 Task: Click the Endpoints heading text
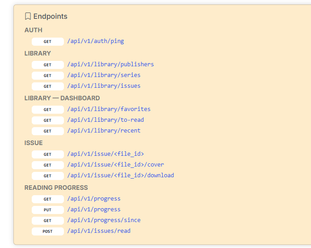pos(50,16)
